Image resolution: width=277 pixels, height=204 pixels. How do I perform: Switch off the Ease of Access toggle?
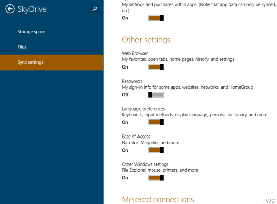[156, 150]
